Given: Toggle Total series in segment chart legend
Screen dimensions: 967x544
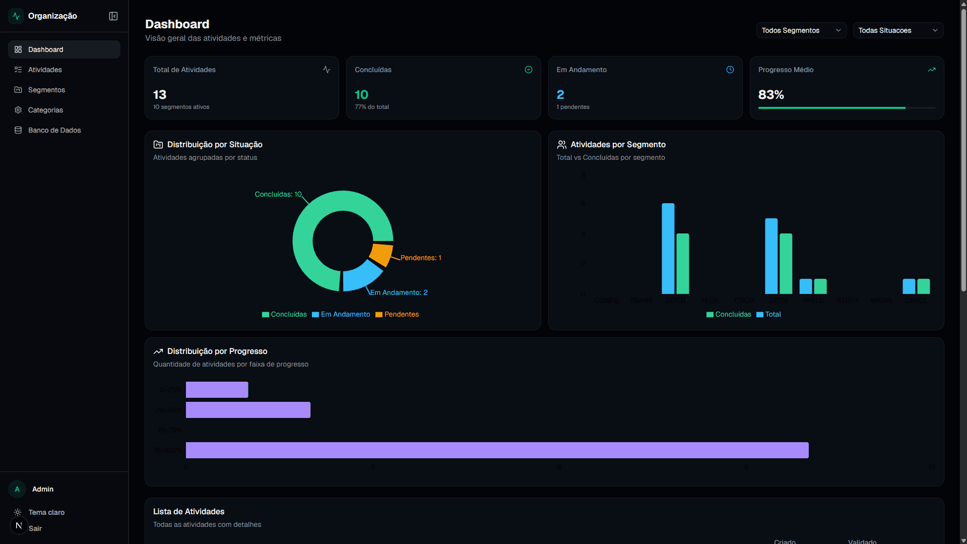Looking at the screenshot, I should click(768, 314).
